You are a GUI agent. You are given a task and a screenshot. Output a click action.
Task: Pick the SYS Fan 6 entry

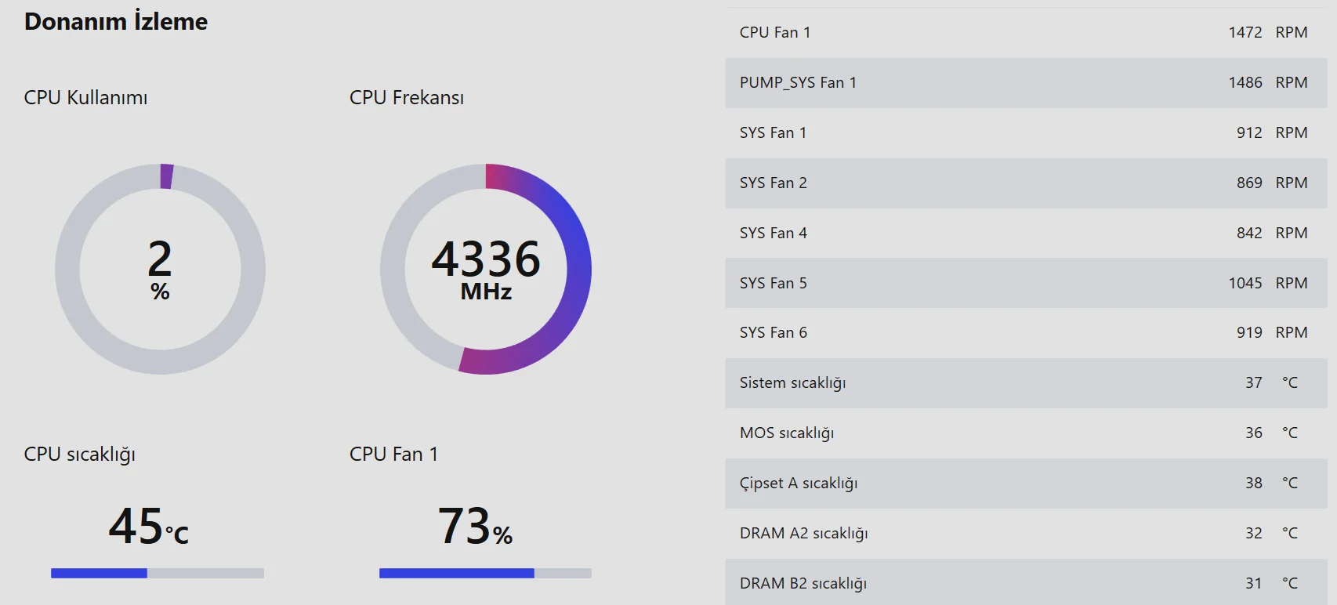point(1027,333)
